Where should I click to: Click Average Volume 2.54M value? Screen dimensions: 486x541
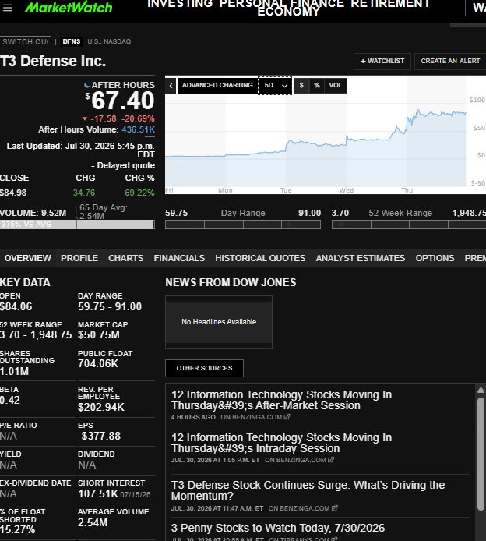click(x=93, y=523)
